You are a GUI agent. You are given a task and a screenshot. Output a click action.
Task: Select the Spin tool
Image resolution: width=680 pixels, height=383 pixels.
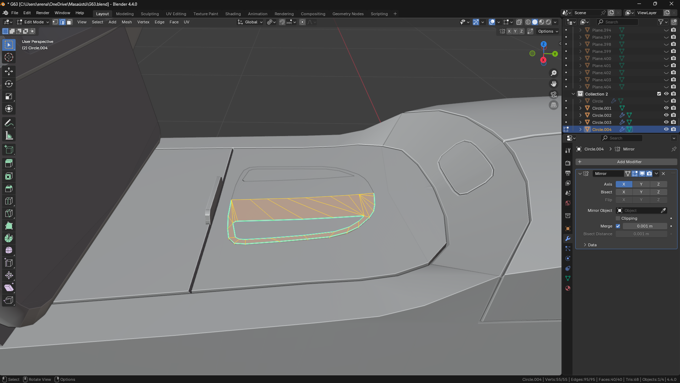9,238
